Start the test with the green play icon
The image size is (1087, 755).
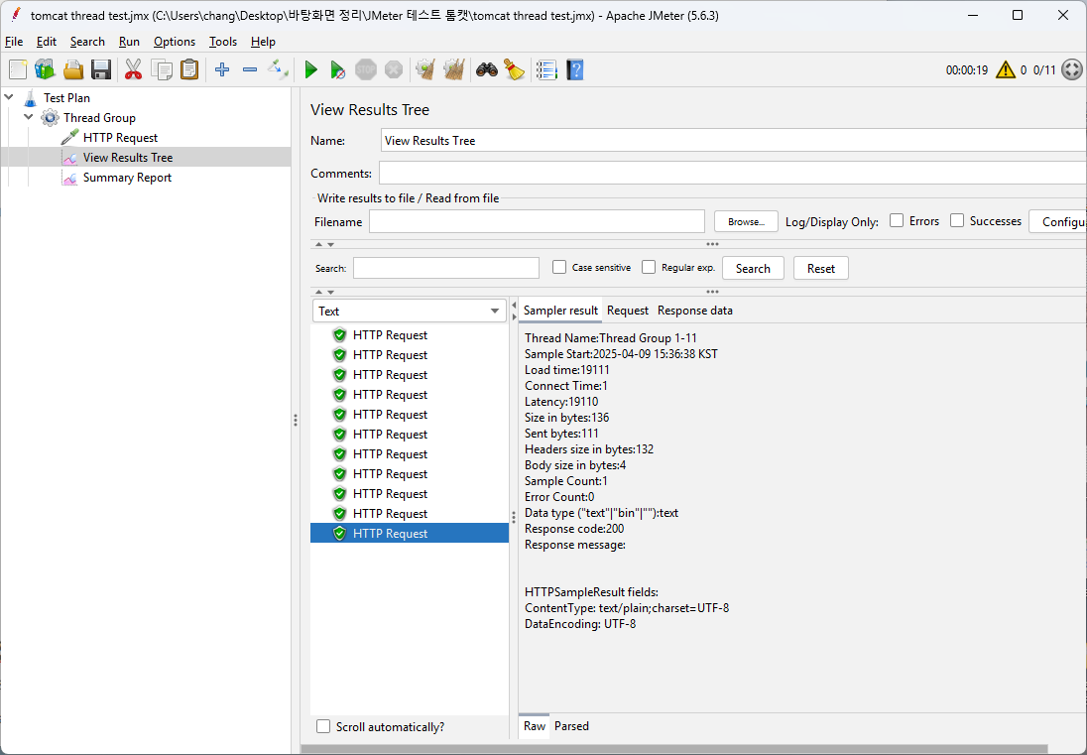tap(311, 69)
